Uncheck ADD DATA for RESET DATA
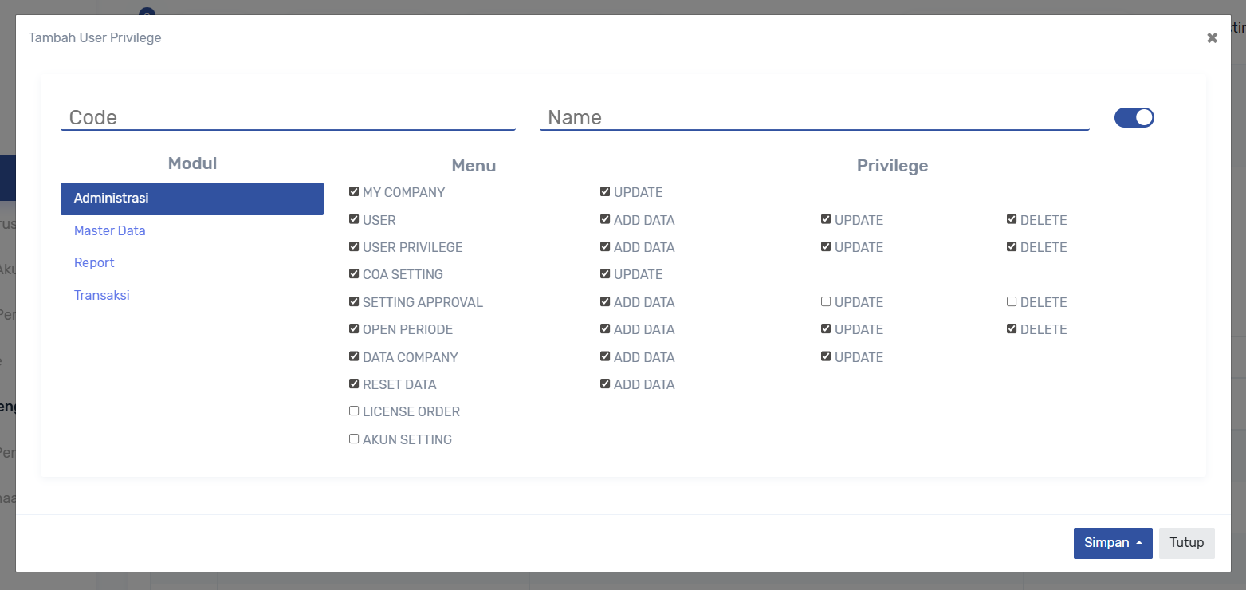The height and width of the screenshot is (590, 1246). 605,384
